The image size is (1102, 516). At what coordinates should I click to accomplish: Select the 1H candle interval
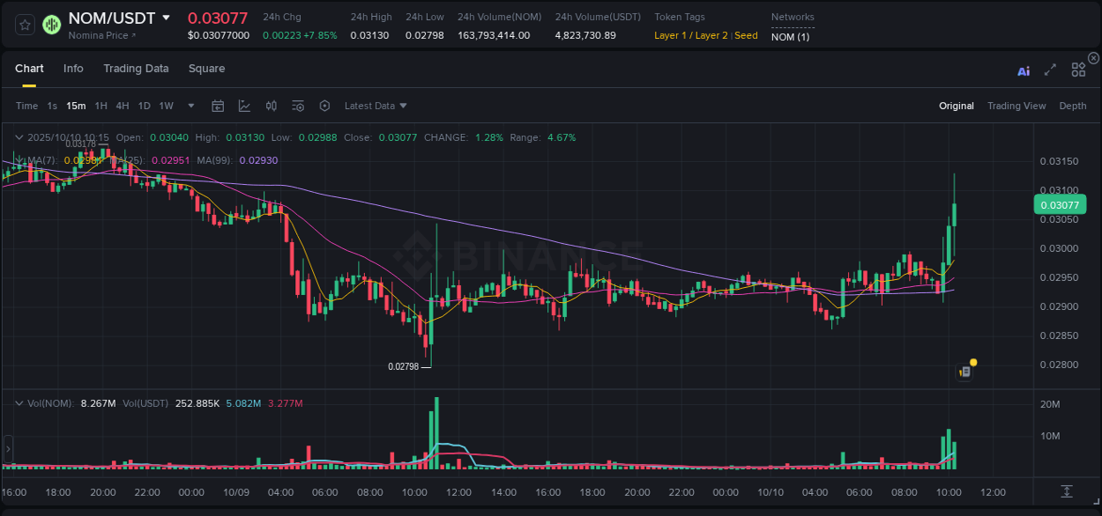point(100,106)
